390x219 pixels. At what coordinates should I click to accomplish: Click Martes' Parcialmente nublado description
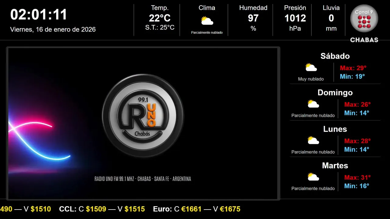313,189
